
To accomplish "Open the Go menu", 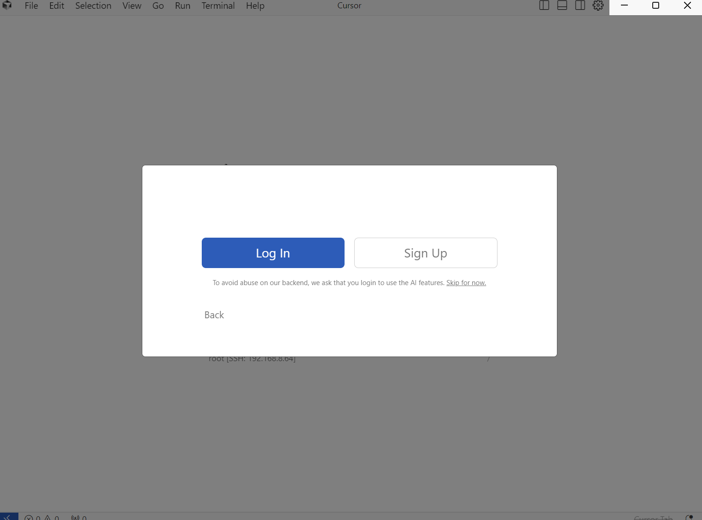I will [x=158, y=6].
